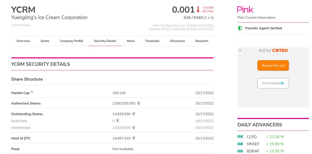
Task: Click the Market Cap value 160,149
Action: pyautogui.click(x=119, y=93)
